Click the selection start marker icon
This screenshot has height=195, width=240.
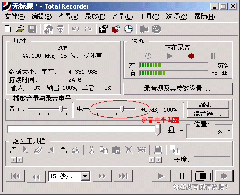[x=13, y=150]
